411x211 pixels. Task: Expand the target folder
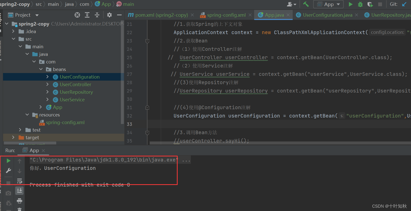(13, 137)
